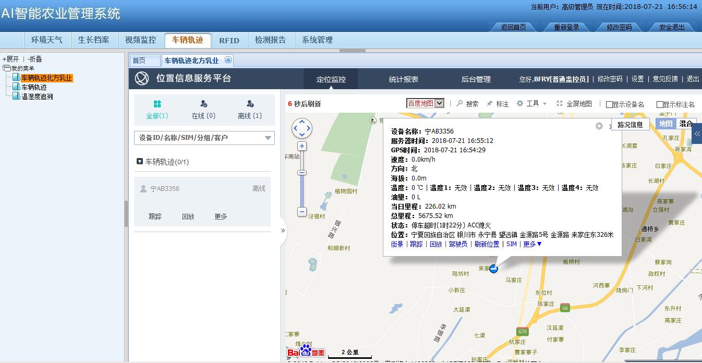Click the gear icon in the info popup
The height and width of the screenshot is (363, 702).
599,126
